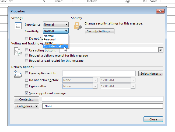The height and width of the screenshot is (132, 175).
Task: Click the delivery options clock icon
Action: pyautogui.click(x=18, y=74)
